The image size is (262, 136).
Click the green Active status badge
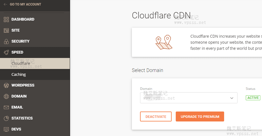[253, 98]
